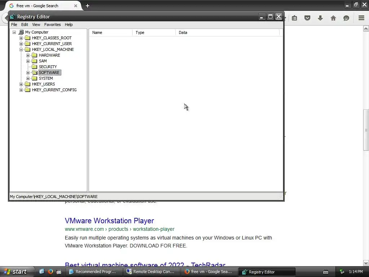Screen dimensions: 369x277
Task: Click the HKEY_CURRENT_CONFIG folder icon
Action: [27, 90]
